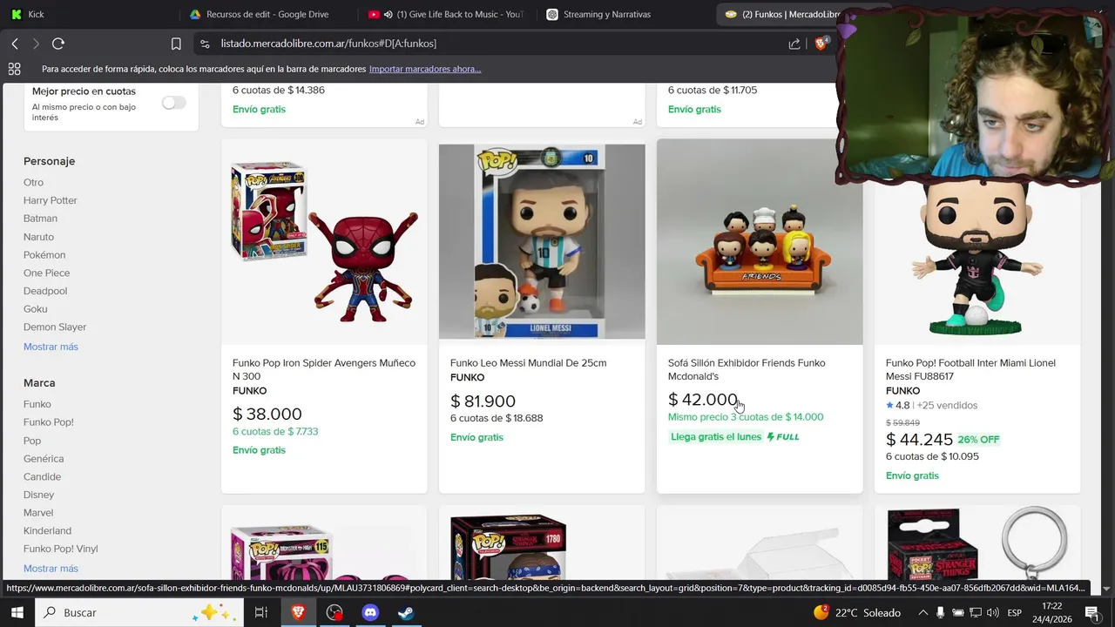Image resolution: width=1115 pixels, height=627 pixels.
Task: Filter Personaje by Otro
Action: [x=33, y=182]
